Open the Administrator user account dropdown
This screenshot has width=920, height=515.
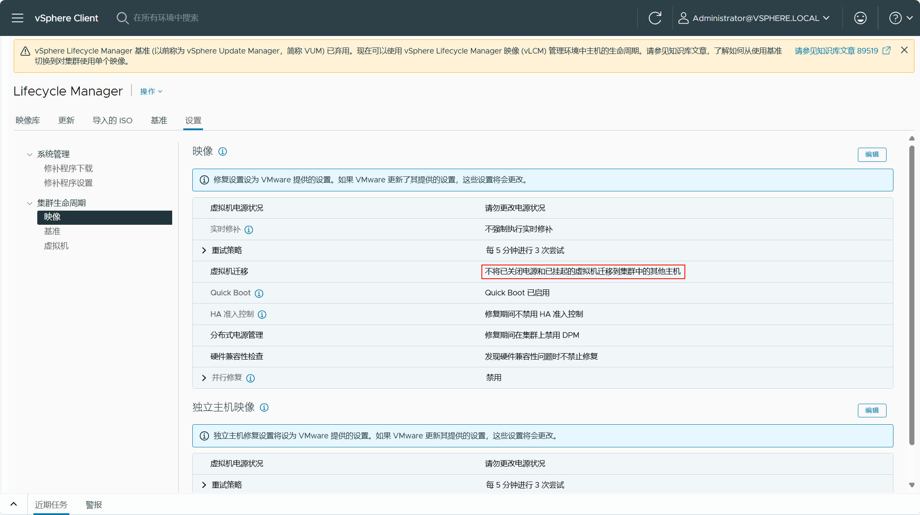pos(755,18)
